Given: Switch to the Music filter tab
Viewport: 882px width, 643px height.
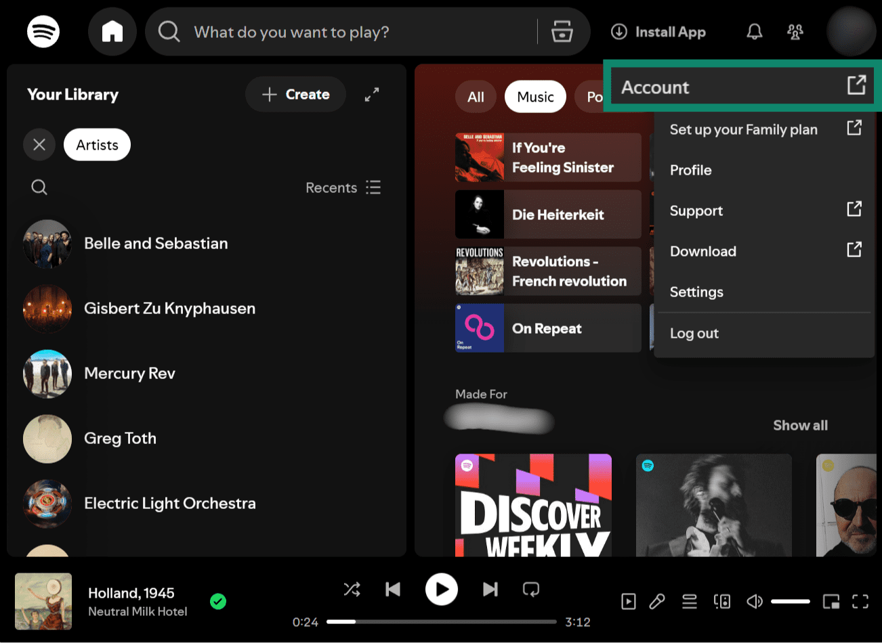Looking at the screenshot, I should [535, 96].
